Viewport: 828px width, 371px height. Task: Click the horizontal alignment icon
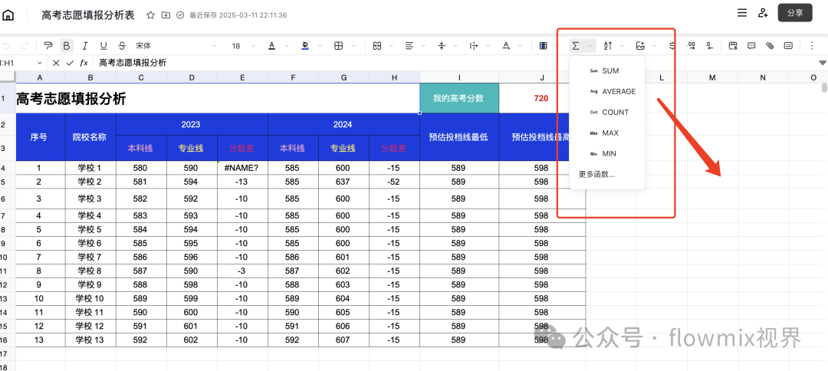point(409,46)
